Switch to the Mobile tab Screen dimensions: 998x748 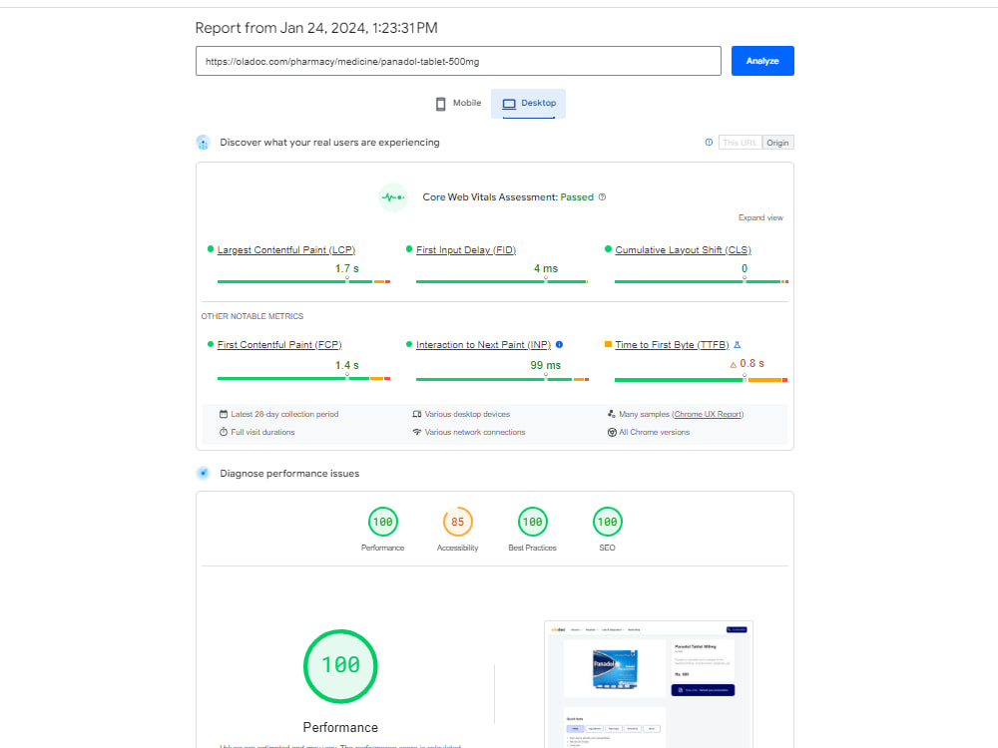(x=458, y=103)
